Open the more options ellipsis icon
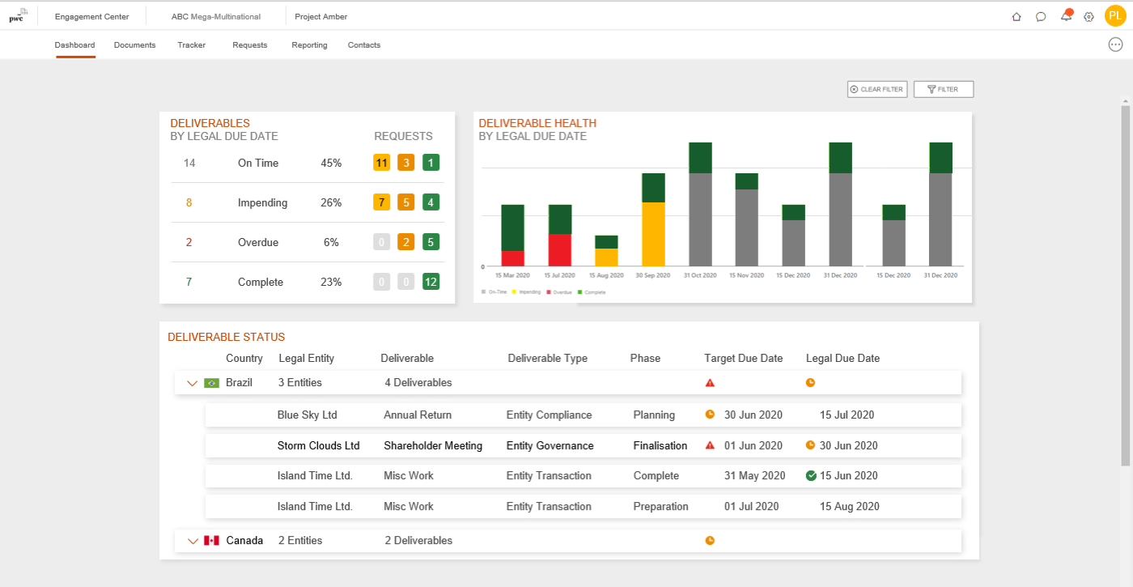1133x587 pixels. pyautogui.click(x=1115, y=45)
